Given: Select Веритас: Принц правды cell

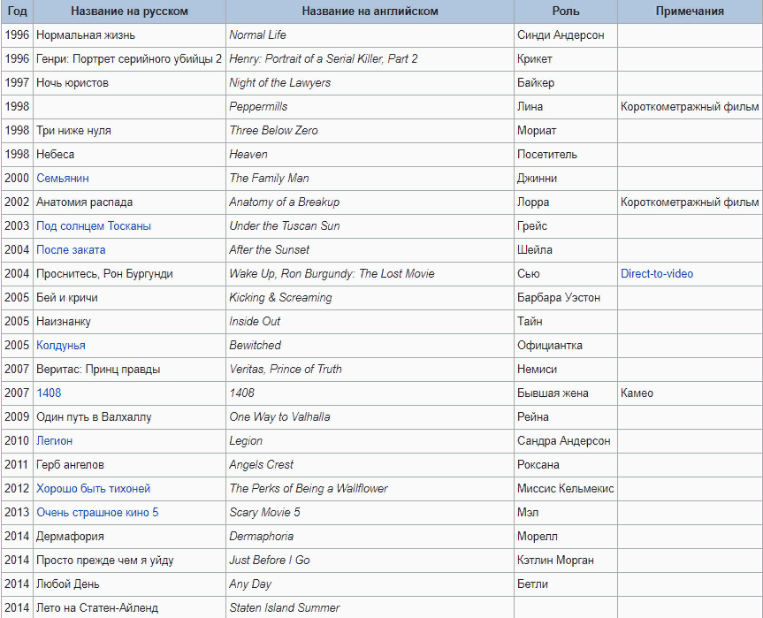Looking at the screenshot, I should click(129, 369).
